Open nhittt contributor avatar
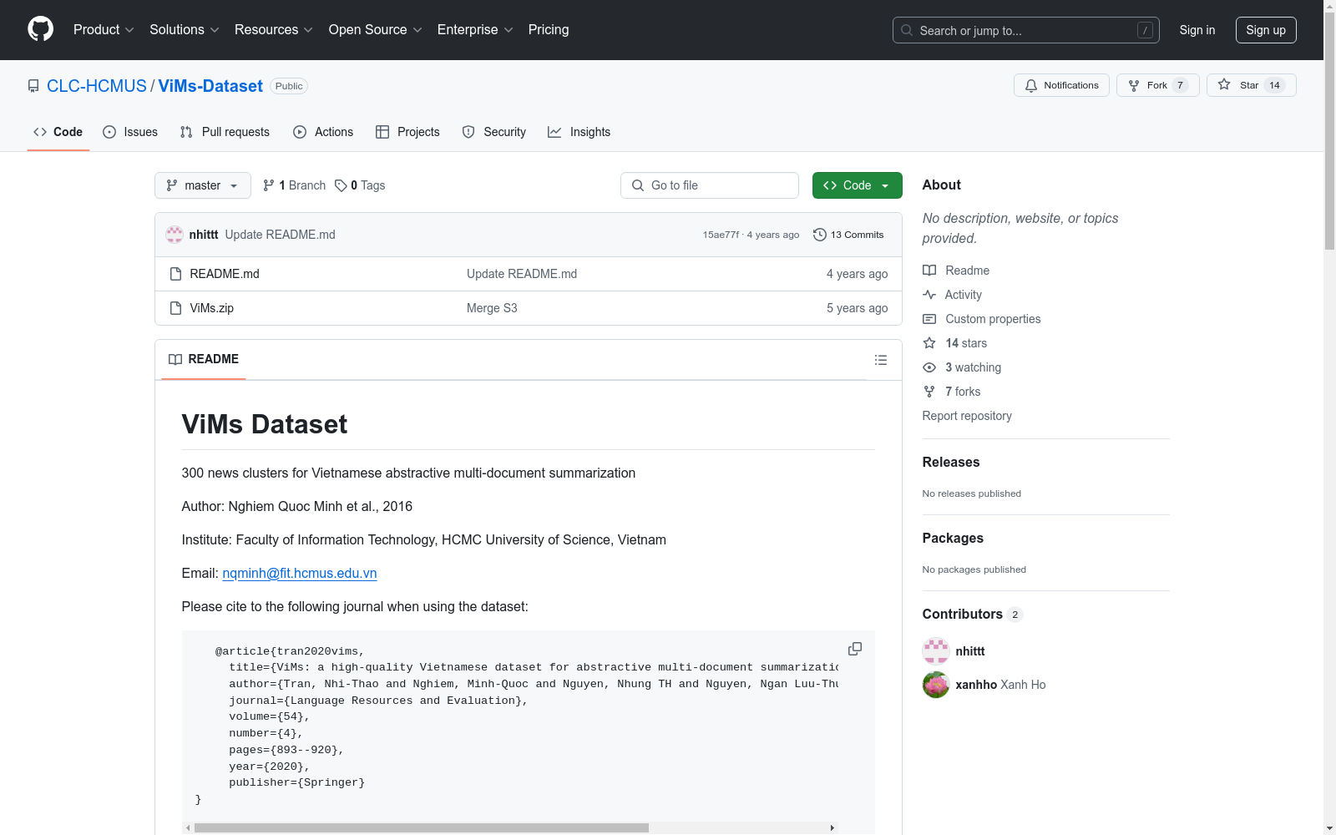 (x=936, y=651)
